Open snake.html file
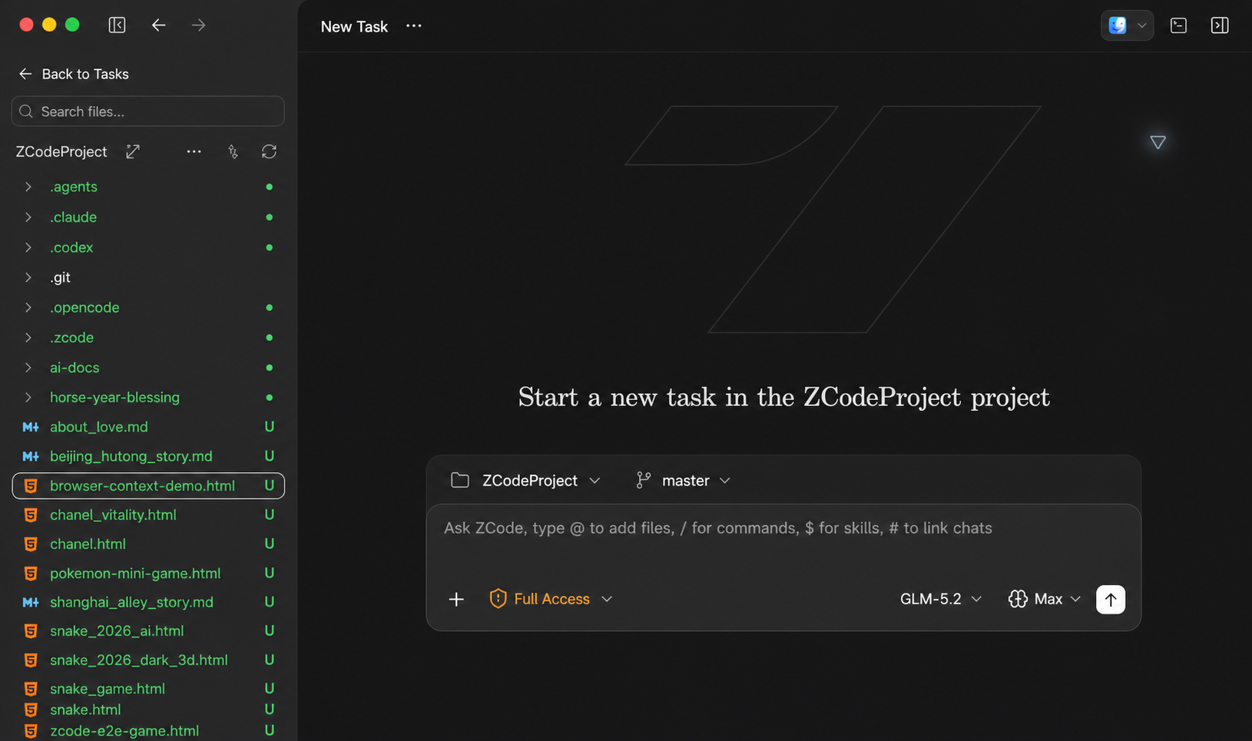This screenshot has height=741, width=1252. [x=147, y=710]
